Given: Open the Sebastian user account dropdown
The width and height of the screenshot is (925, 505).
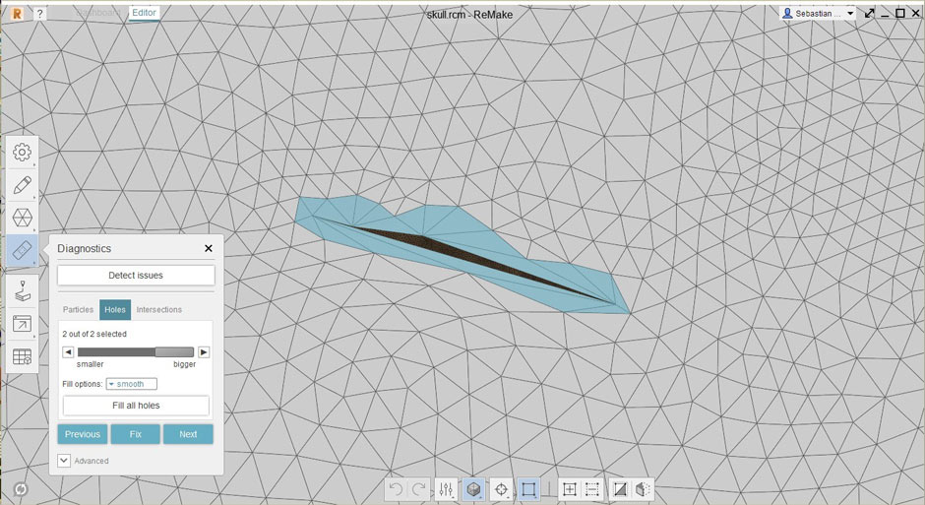Looking at the screenshot, I should point(818,14).
